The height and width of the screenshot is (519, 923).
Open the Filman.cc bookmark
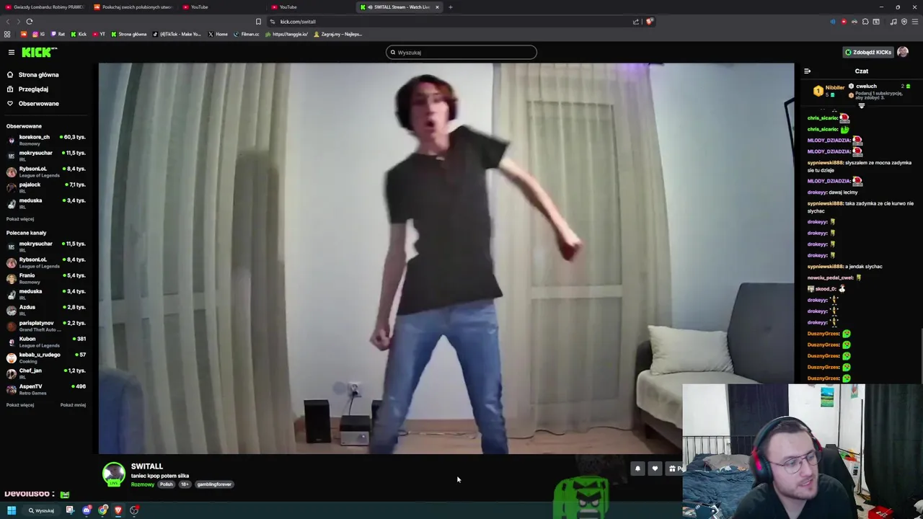point(247,34)
